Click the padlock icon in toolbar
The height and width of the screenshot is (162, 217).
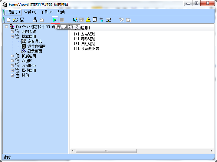(x=35, y=20)
